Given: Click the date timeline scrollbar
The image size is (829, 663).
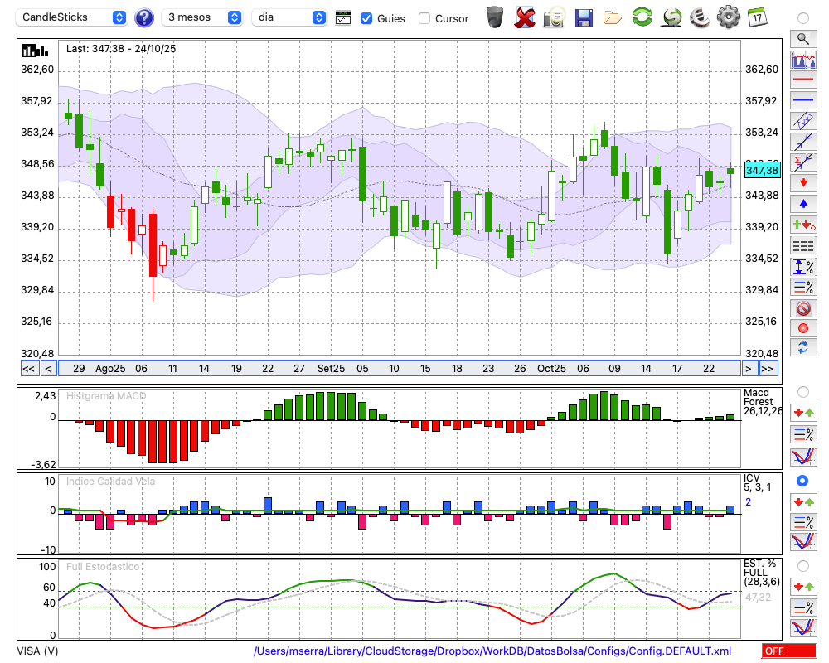Looking at the screenshot, I should 400,369.
